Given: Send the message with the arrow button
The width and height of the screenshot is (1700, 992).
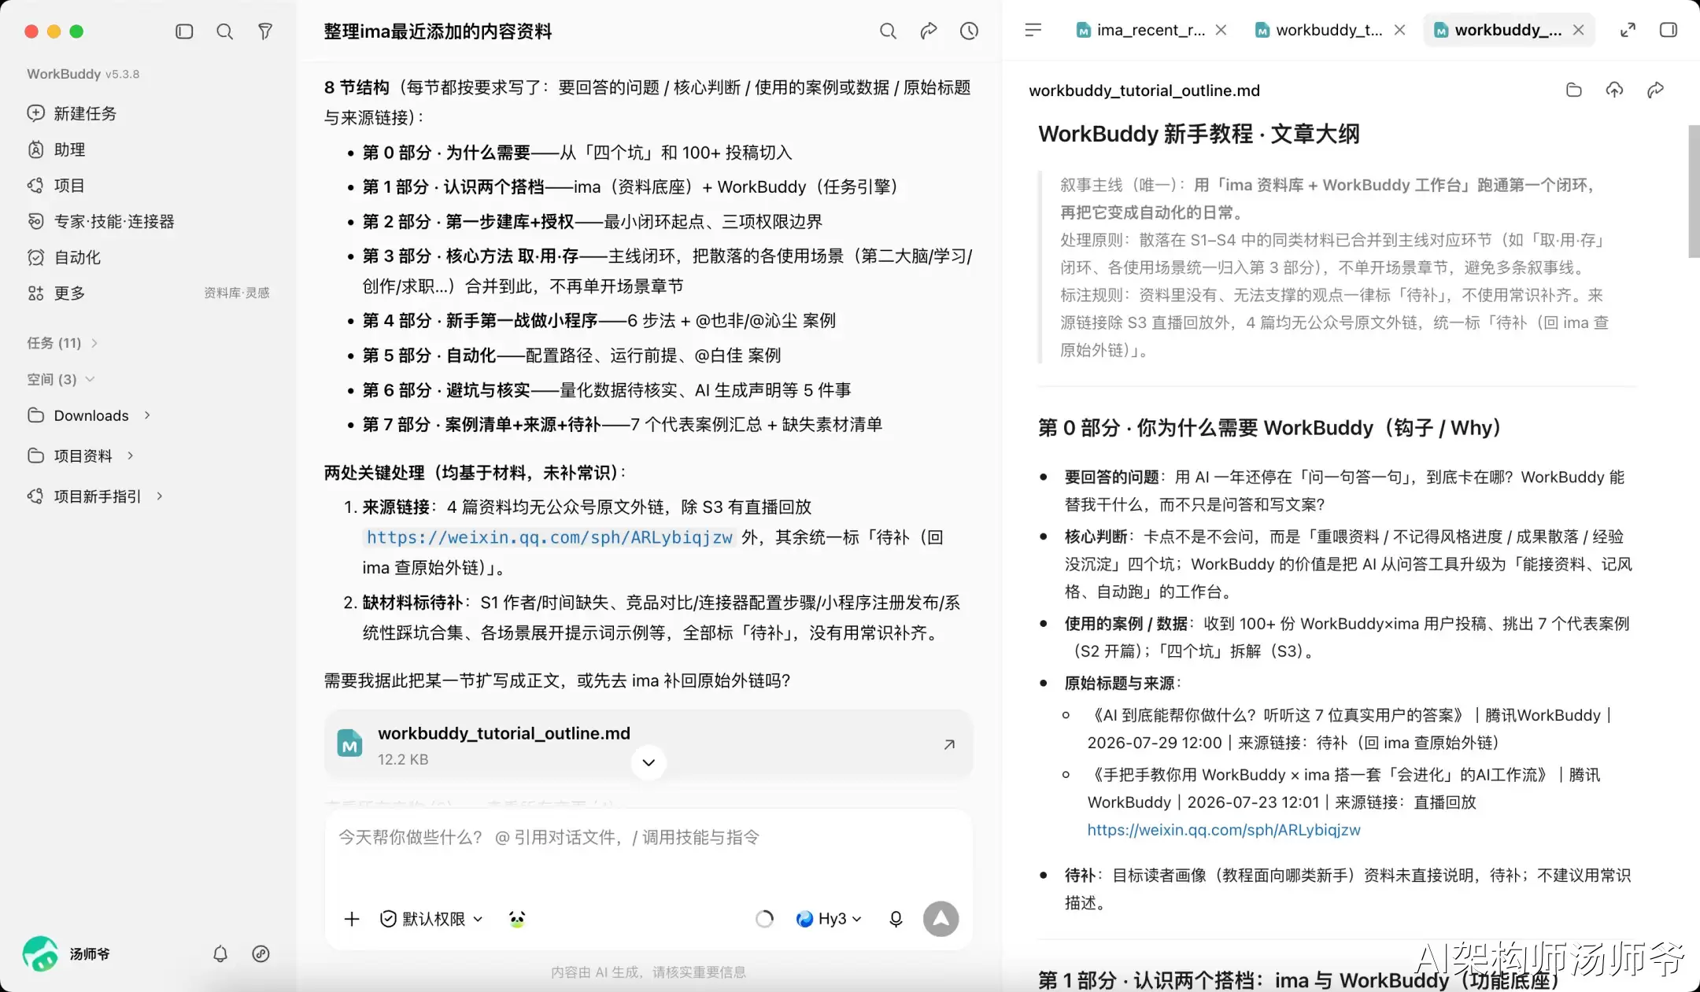Looking at the screenshot, I should tap(941, 919).
